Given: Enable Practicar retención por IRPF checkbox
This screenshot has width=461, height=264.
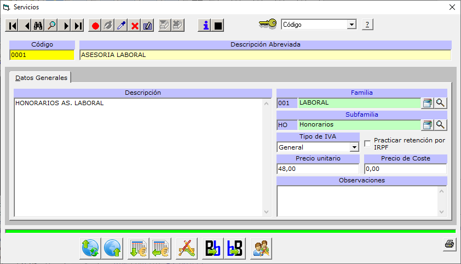Looking at the screenshot, I should [368, 144].
